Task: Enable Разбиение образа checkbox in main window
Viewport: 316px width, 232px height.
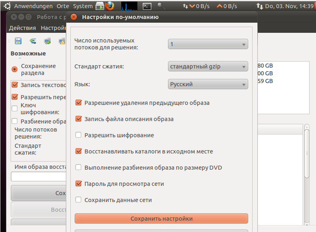Action: [x=15, y=121]
